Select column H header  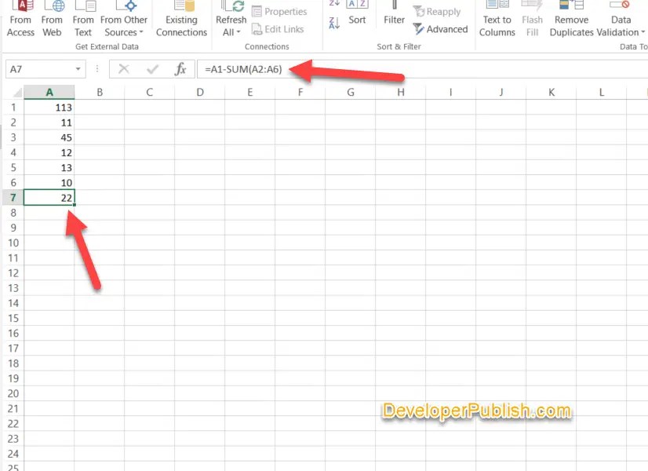pyautogui.click(x=401, y=92)
